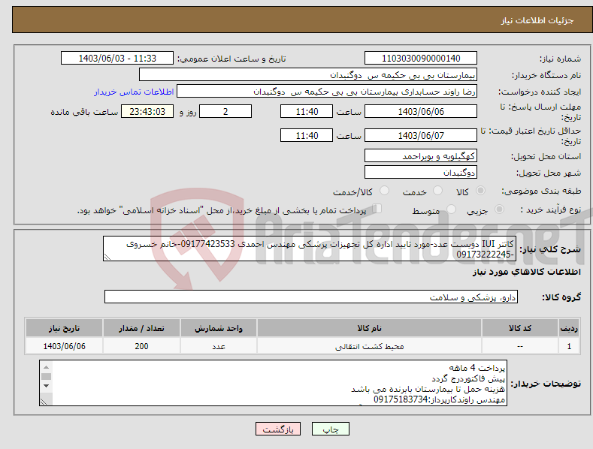Click the item name cell محیط کشت انتقالی
Screen dimensions: 593x449
[369, 346]
